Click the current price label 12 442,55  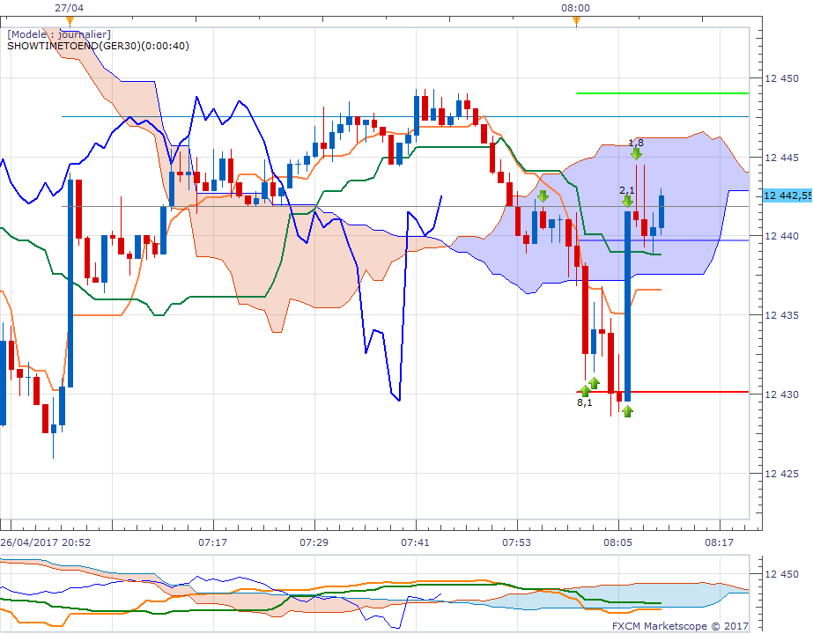787,195
